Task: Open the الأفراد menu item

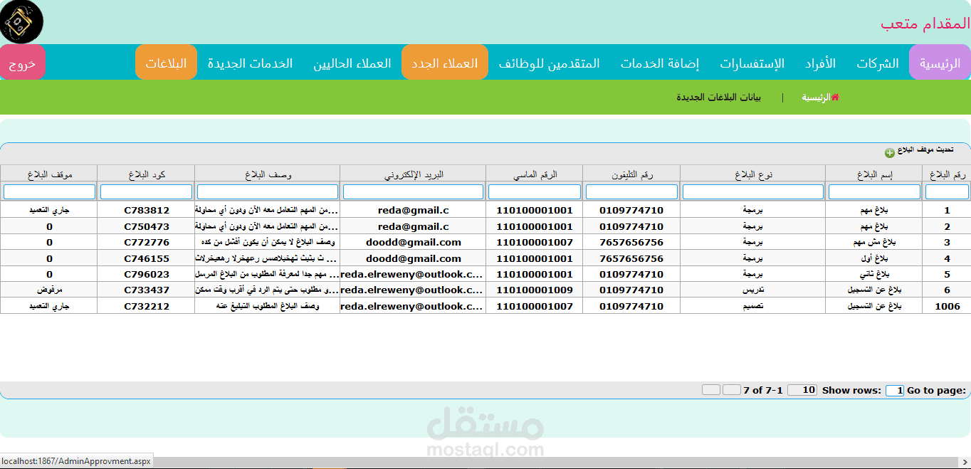Action: [820, 63]
